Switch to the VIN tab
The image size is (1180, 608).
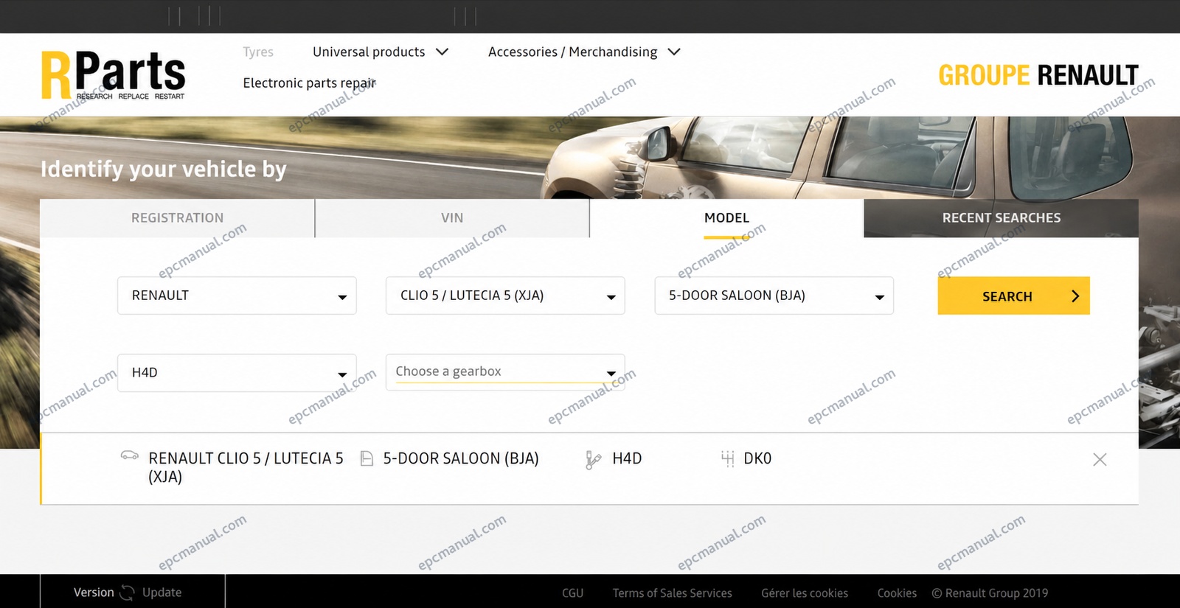pyautogui.click(x=452, y=218)
